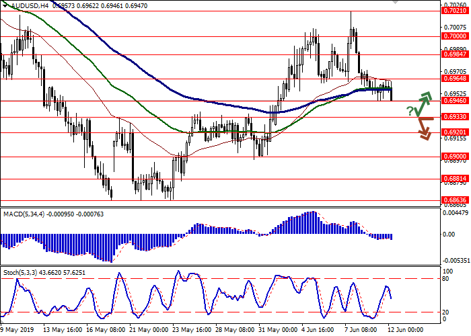Select the 0.6964 price level label
This screenshot has height=336, width=471.
(456, 79)
